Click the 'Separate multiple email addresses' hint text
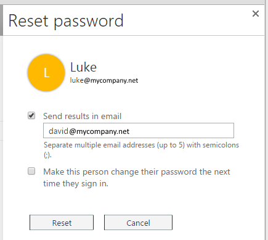Screen dimensions: 268x240 pyautogui.click(x=141, y=145)
